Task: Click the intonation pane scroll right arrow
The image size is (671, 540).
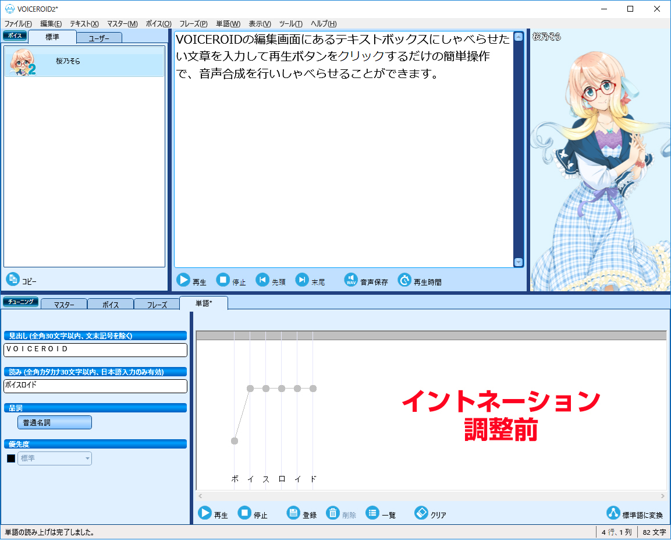Action: (x=662, y=496)
